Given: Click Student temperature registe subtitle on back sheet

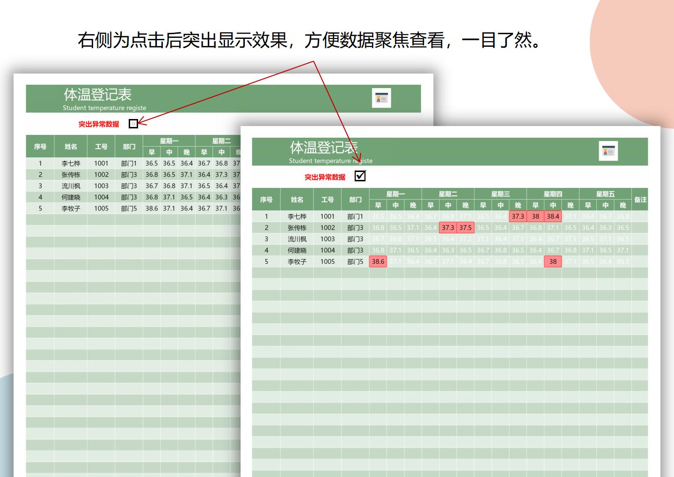Looking at the screenshot, I should pyautogui.click(x=104, y=108).
